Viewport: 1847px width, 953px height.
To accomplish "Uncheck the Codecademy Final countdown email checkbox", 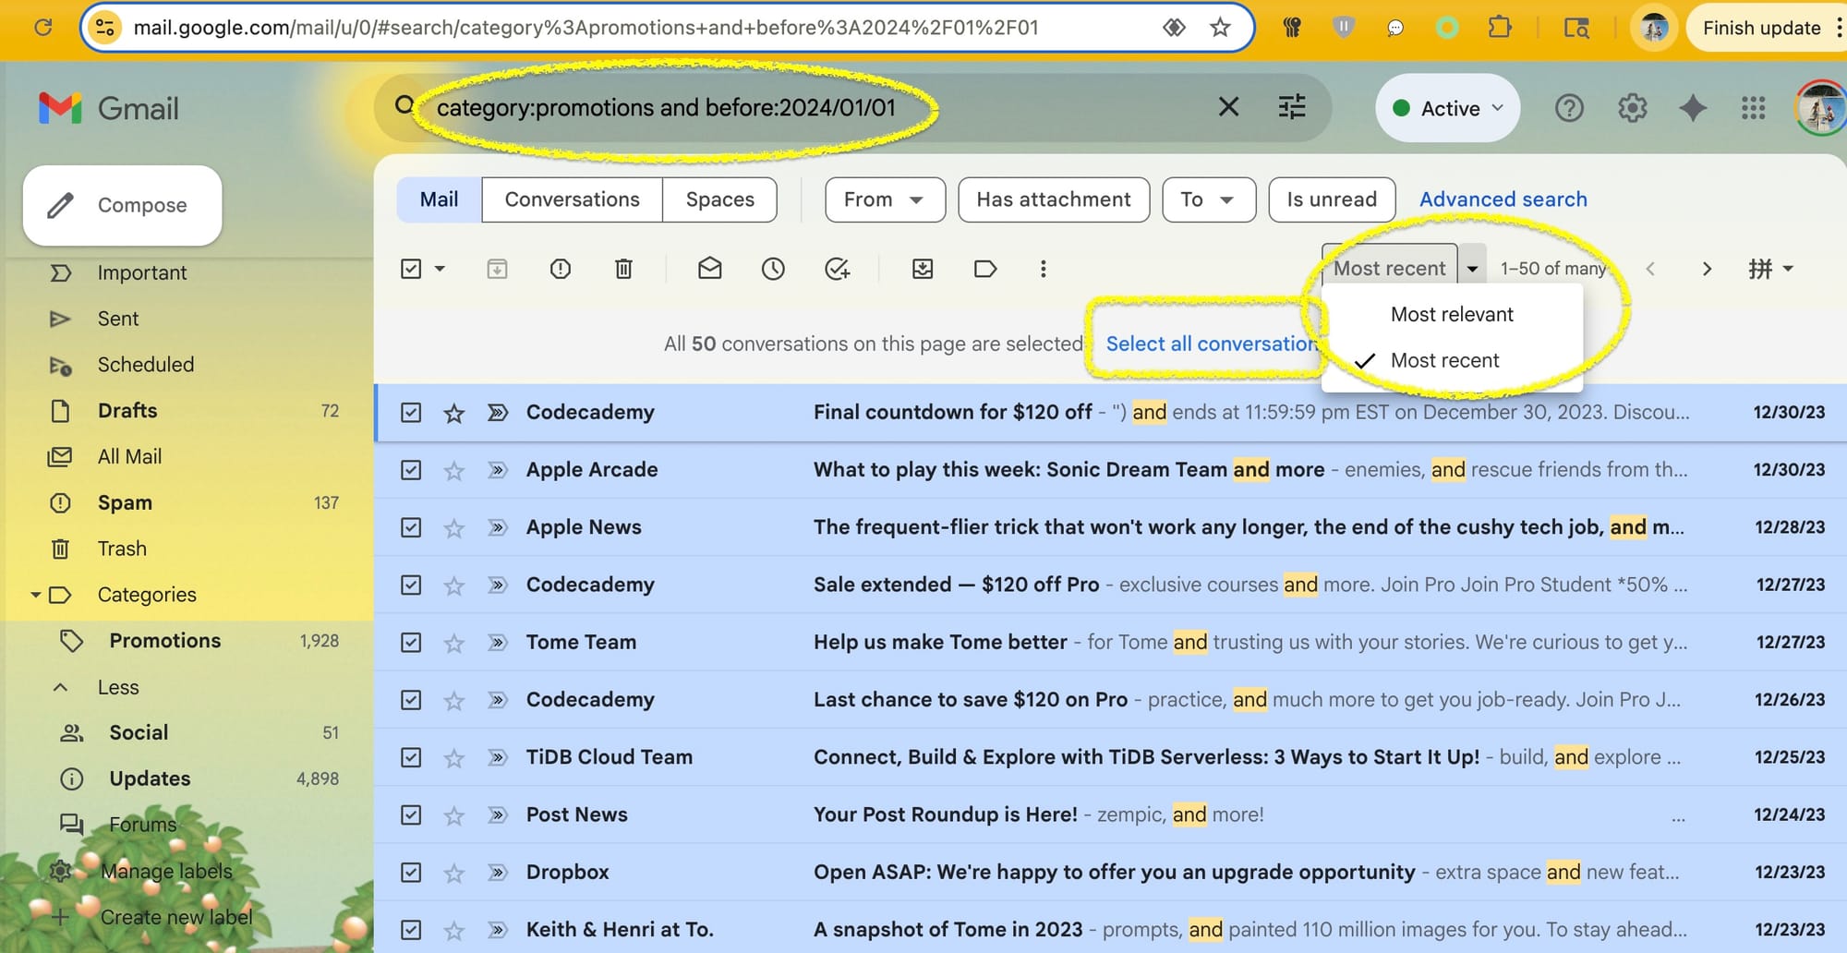I will coord(411,413).
